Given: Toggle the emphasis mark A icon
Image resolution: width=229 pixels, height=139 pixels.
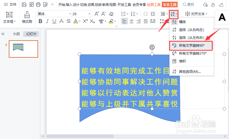Looking at the screenshot, I should tap(61, 21).
